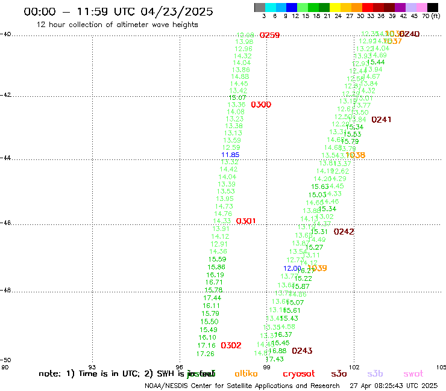The image size is (446, 391).
Task: Click the gray swatch in the color scale
Action: [x=260, y=7]
